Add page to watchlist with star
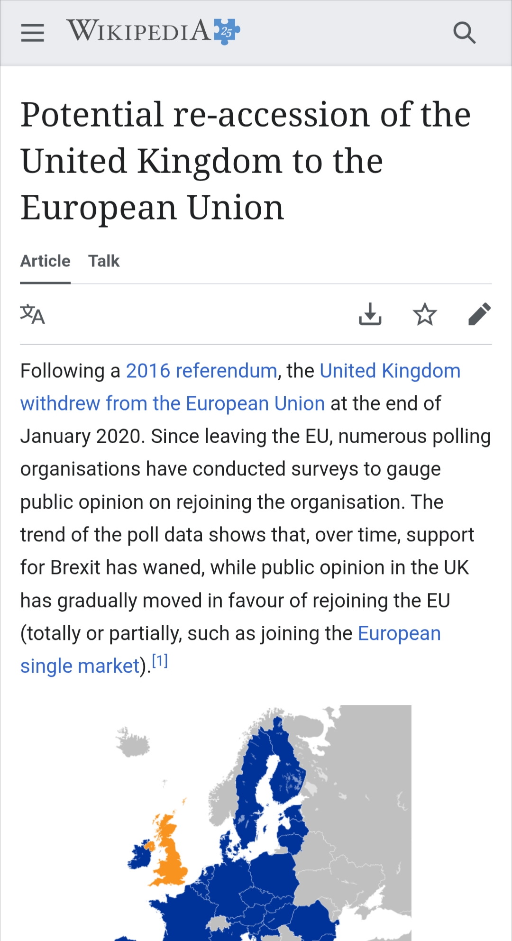 click(x=425, y=314)
